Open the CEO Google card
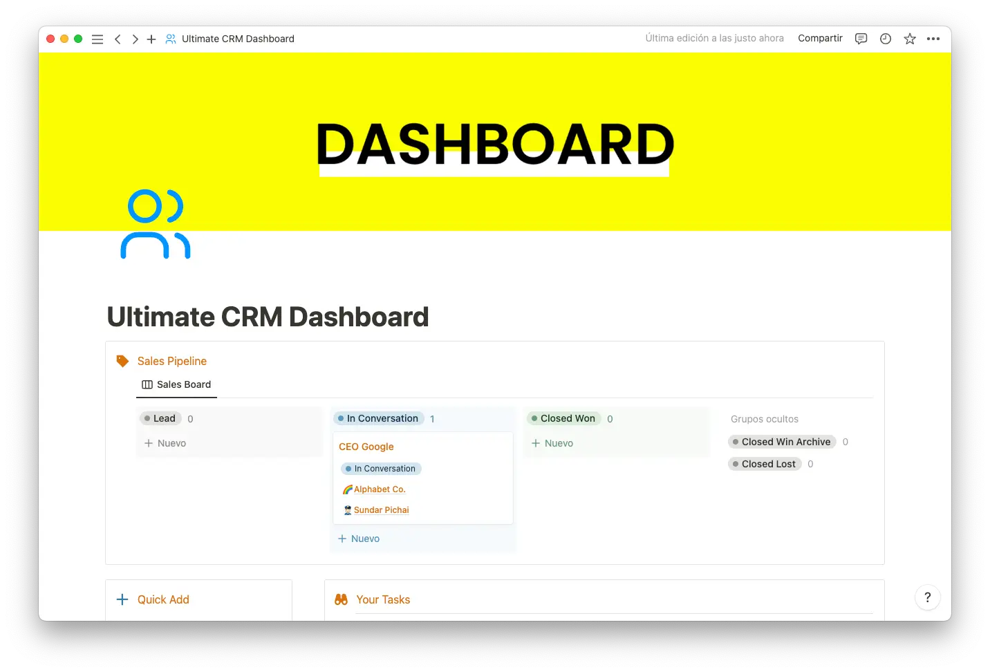The width and height of the screenshot is (990, 672). [366, 447]
